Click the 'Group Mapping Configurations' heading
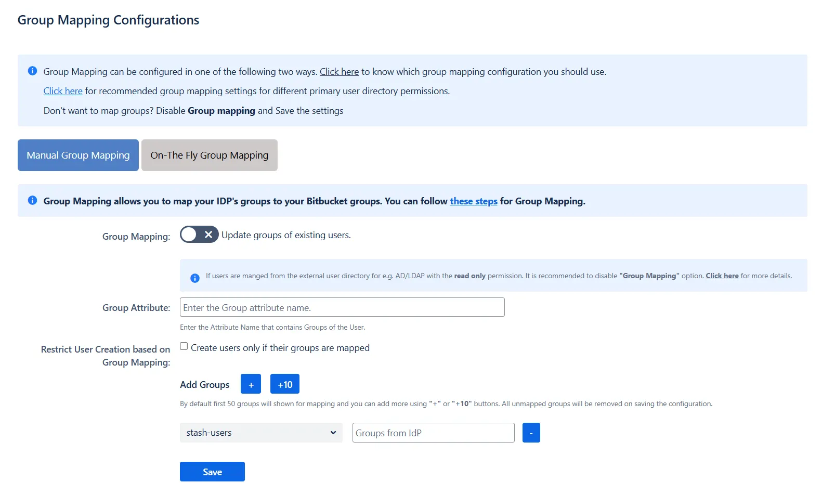This screenshot has height=494, width=822. pos(108,20)
